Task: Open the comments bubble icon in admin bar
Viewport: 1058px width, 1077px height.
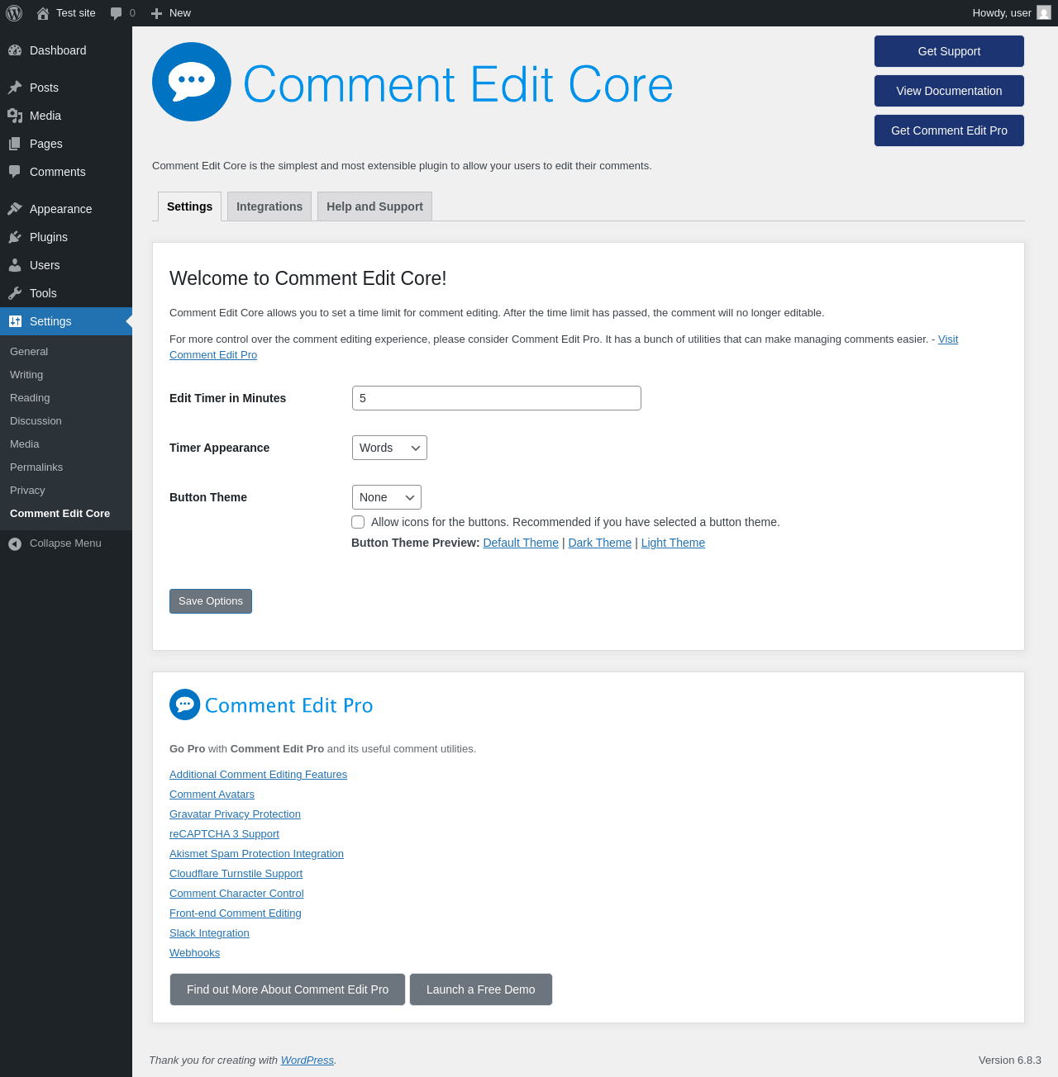Action: pyautogui.click(x=117, y=13)
